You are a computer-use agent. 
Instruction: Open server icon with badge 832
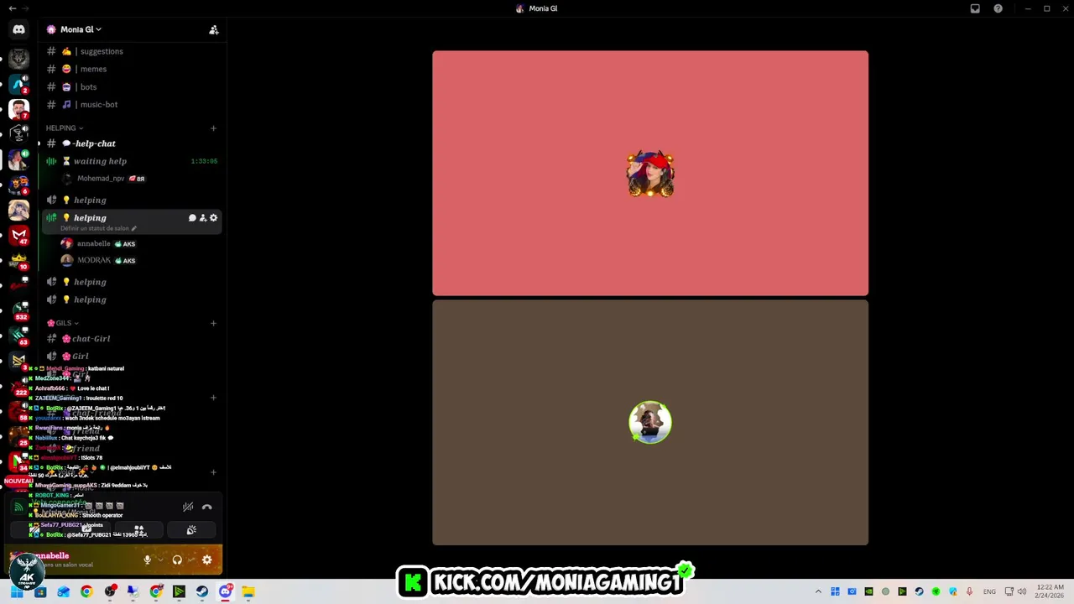[19, 310]
